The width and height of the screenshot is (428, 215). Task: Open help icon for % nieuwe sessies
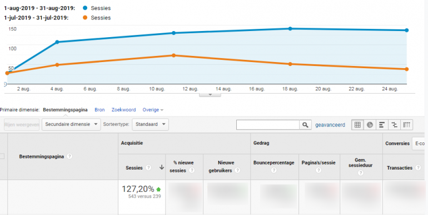[x=192, y=170]
